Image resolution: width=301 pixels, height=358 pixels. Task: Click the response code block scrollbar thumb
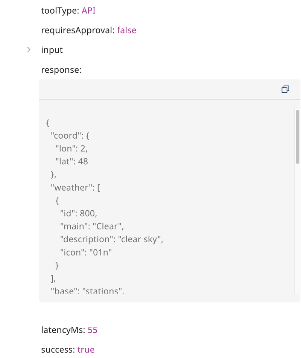tap(297, 136)
